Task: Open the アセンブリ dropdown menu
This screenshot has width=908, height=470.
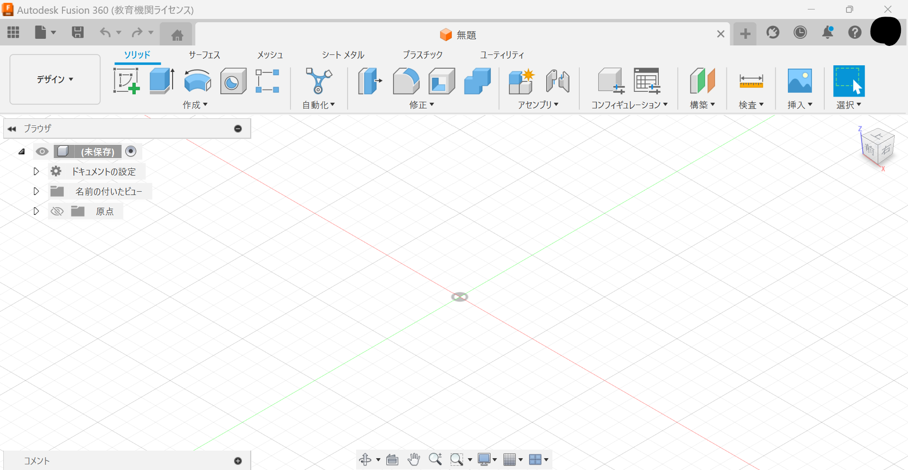Action: (x=538, y=105)
